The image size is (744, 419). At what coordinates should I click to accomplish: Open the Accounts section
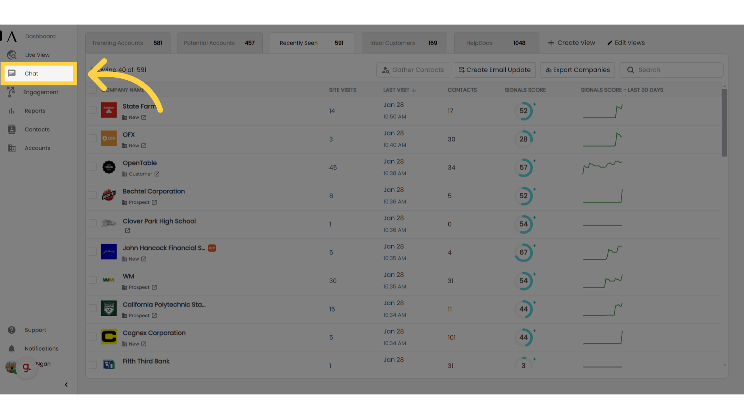38,148
